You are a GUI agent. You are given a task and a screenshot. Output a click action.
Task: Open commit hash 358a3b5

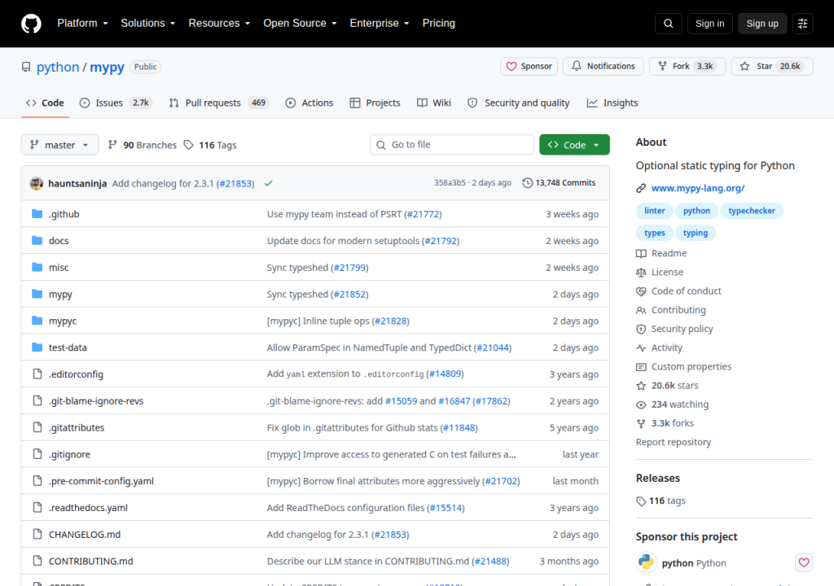pos(450,183)
